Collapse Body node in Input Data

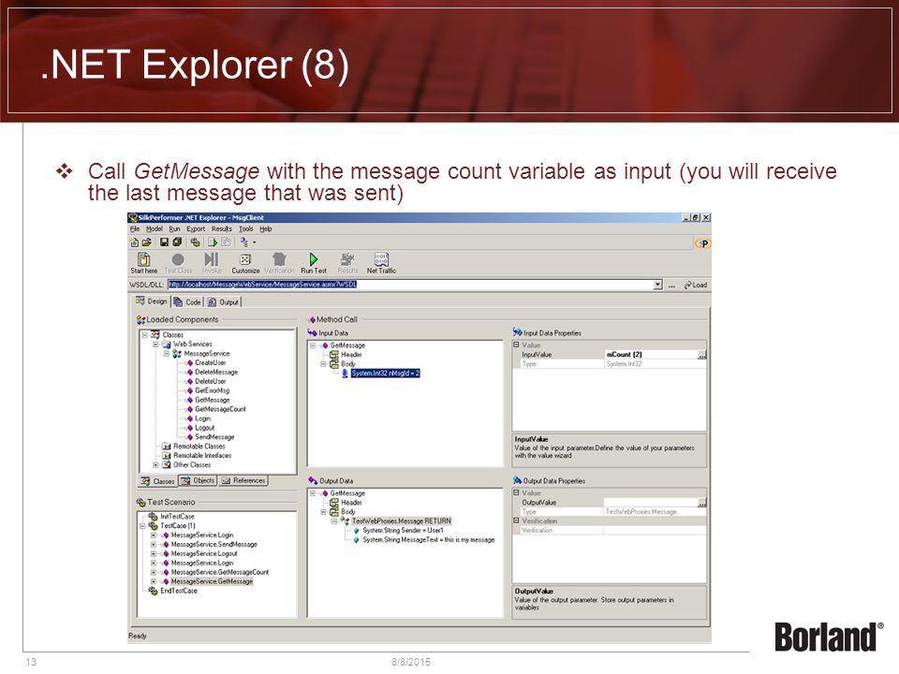[x=323, y=364]
